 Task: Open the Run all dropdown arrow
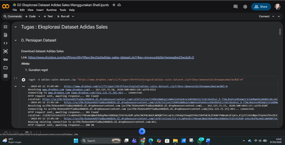(73, 16)
